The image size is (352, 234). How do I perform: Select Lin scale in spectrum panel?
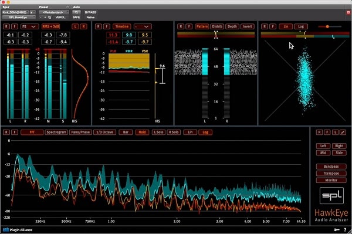[190, 132]
